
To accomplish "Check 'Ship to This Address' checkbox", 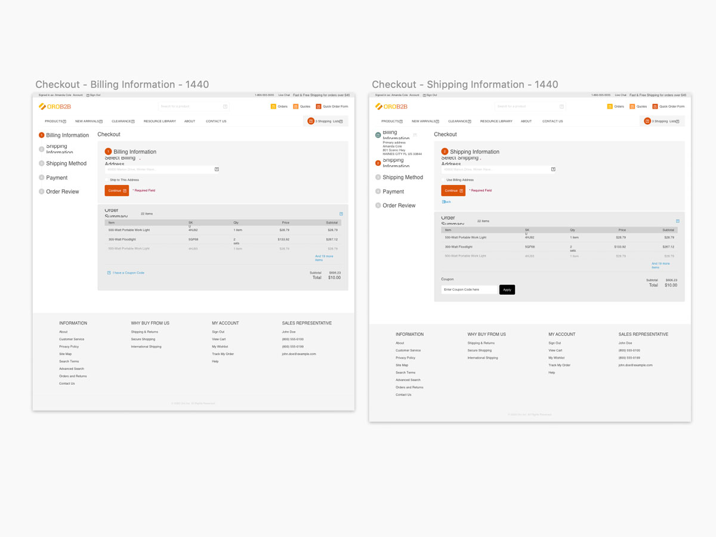I will [x=107, y=180].
